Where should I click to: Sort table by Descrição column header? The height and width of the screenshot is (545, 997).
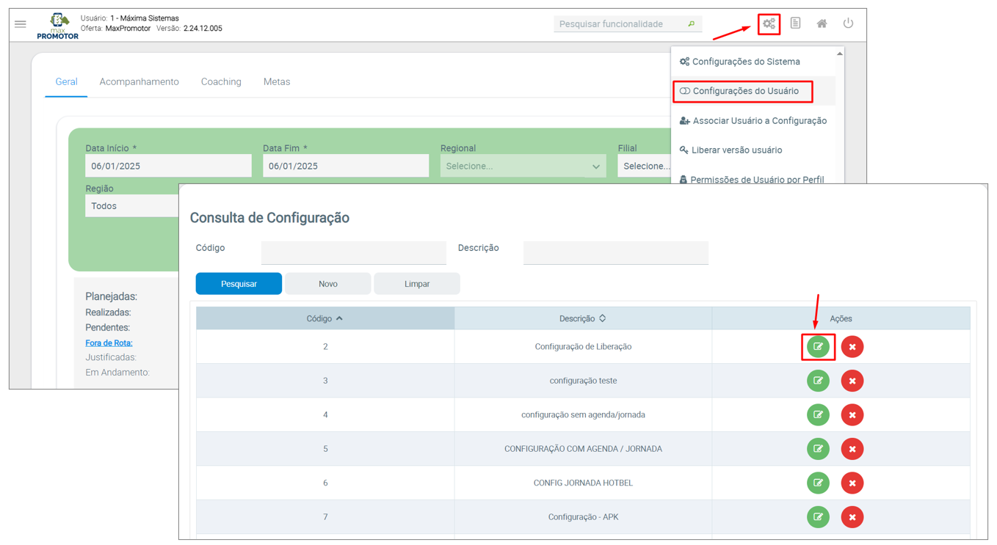coord(582,318)
